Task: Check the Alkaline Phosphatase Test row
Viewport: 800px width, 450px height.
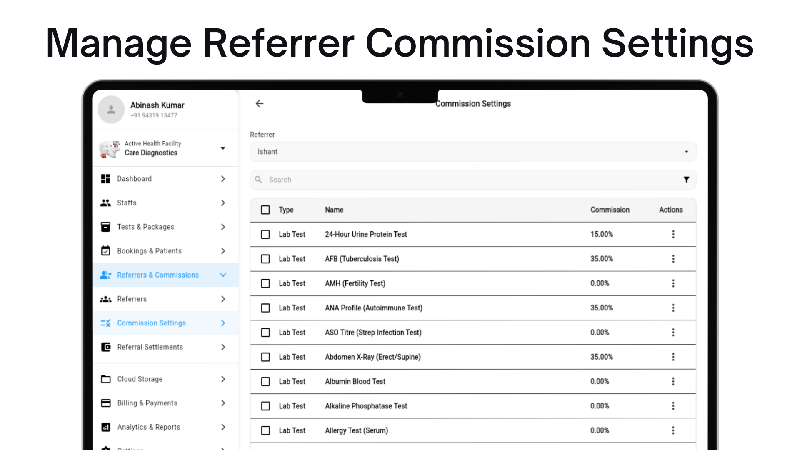Action: pos(265,406)
